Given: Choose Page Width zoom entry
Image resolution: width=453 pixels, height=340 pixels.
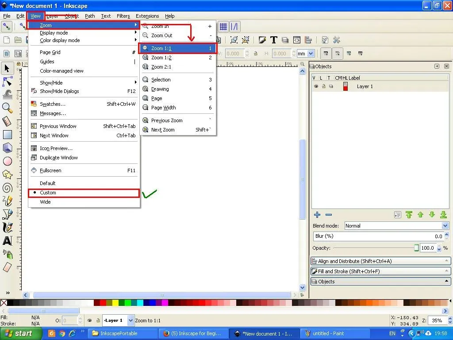Looking at the screenshot, I should (x=178, y=108).
